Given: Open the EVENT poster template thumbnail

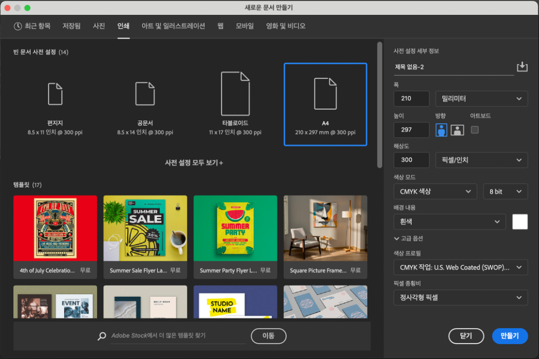Looking at the screenshot, I should (x=55, y=301).
